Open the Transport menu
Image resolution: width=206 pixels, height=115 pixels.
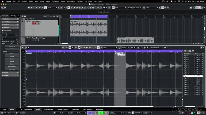55,1
